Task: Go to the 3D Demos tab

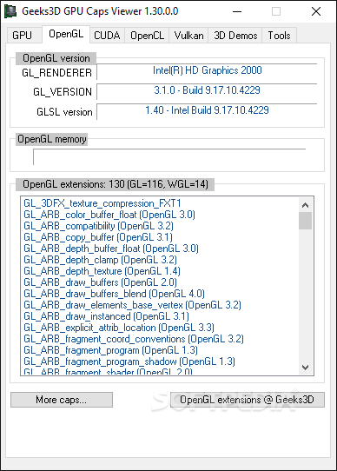Action: [235, 36]
